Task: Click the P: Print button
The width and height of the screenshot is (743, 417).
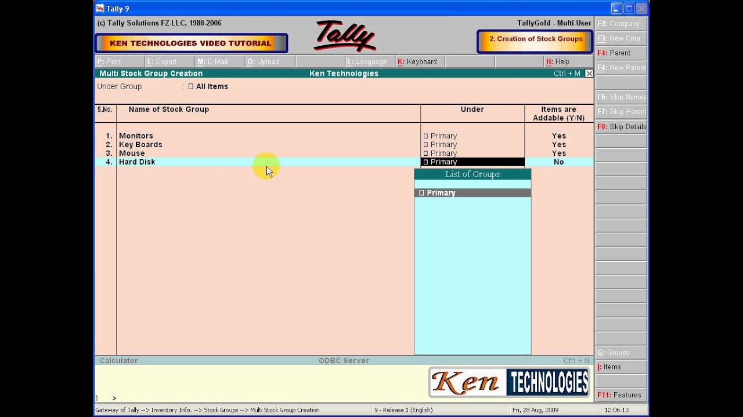Action: click(x=120, y=61)
